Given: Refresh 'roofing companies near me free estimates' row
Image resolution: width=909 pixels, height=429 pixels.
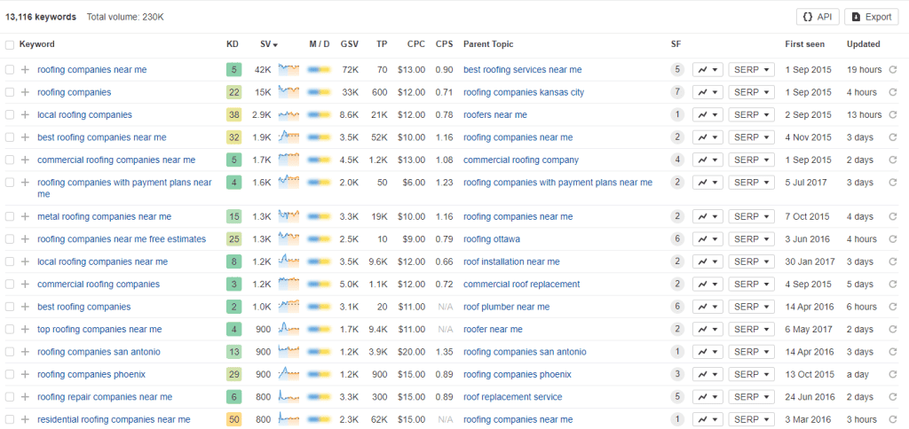Looking at the screenshot, I should point(893,239).
